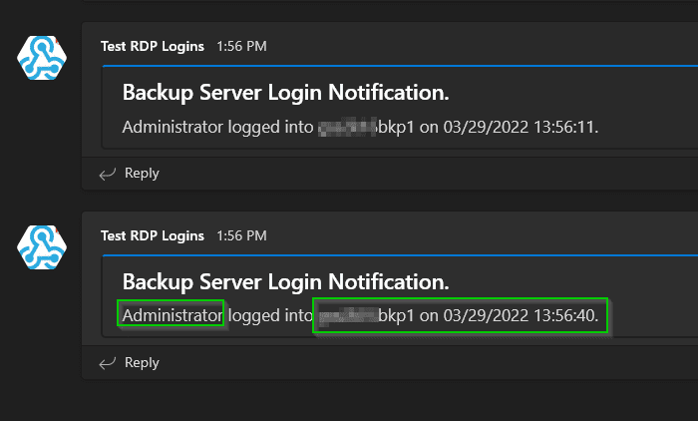
Task: Click the Administrator word in the first card
Action: pyautogui.click(x=172, y=127)
